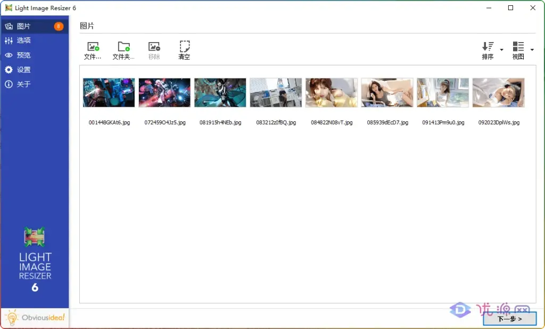Open the 图片 (Images) sidebar tab
The height and width of the screenshot is (329, 545).
pyautogui.click(x=35, y=26)
